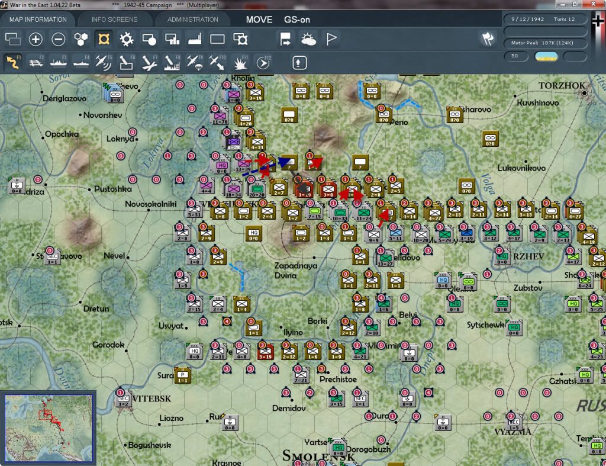Switch to the INFO SCREENS tab
The width and height of the screenshot is (606, 466).
click(114, 20)
